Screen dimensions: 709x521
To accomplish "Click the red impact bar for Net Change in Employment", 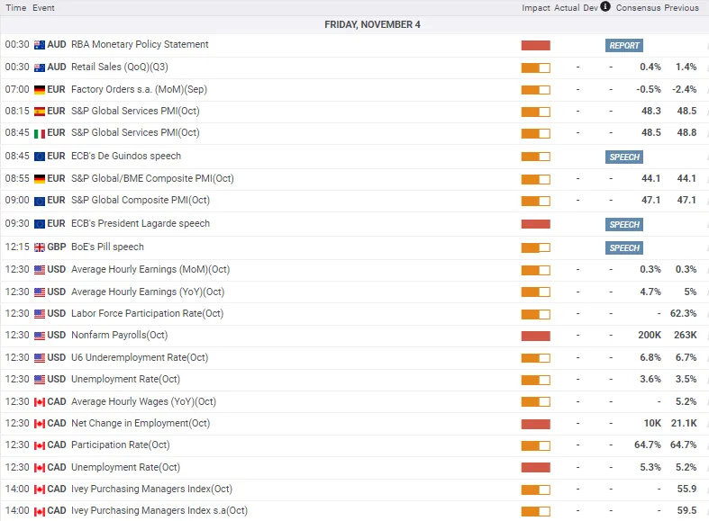I will (535, 424).
